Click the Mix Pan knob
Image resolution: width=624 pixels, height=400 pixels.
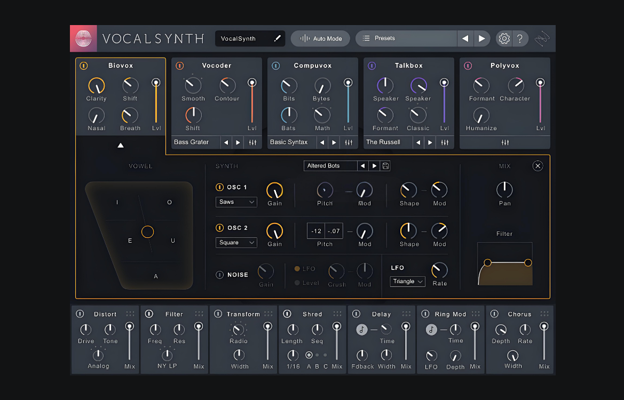point(504,190)
